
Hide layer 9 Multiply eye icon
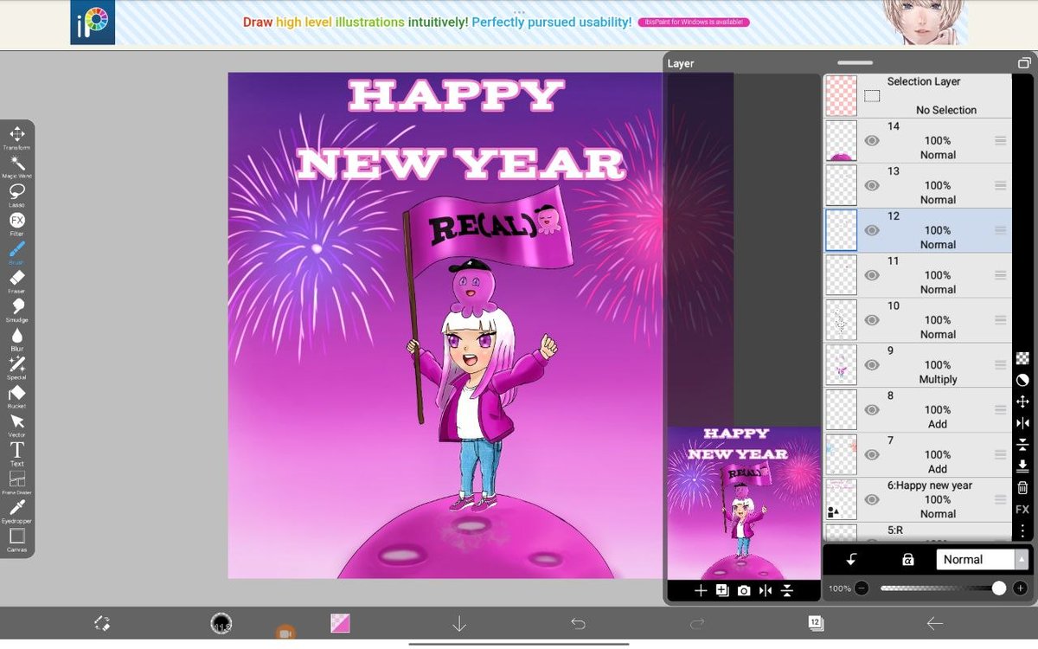872,365
